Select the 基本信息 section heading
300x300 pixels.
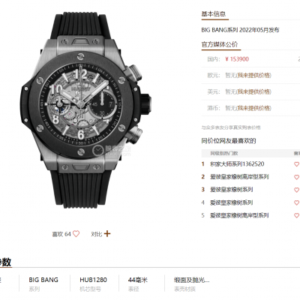pyautogui.click(x=214, y=14)
